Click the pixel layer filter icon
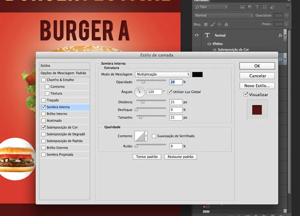The width and height of the screenshot is (300, 216). (x=243, y=7)
